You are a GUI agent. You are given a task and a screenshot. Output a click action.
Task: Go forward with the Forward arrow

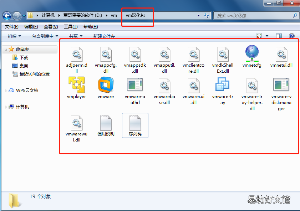click(x=17, y=16)
